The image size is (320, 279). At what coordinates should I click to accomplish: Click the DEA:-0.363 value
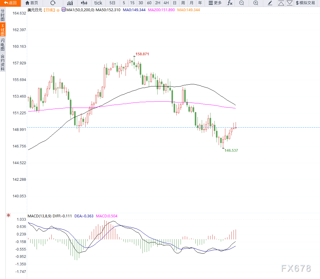coord(84,216)
